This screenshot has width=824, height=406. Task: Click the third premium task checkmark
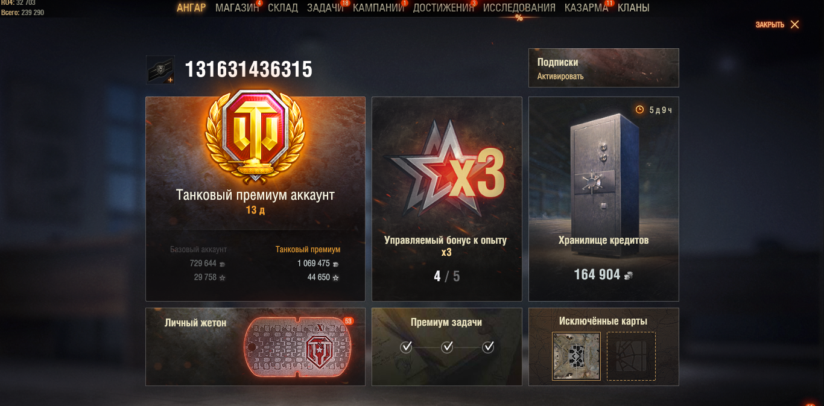tap(488, 347)
